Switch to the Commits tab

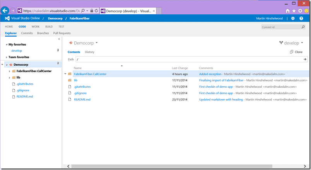(27, 33)
